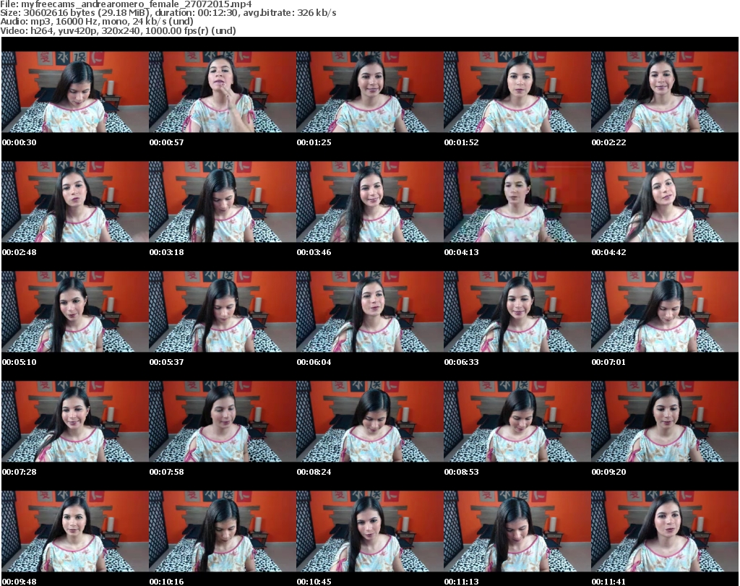Select the thumbnail frame at 00:01:52
Screen dimensions: 740x586
click(x=517, y=92)
